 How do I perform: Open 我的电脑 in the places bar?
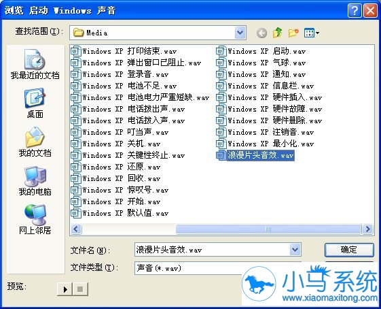(x=35, y=181)
